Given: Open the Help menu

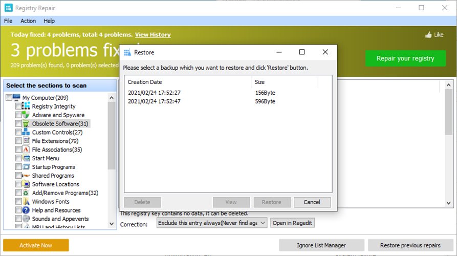Looking at the screenshot, I should pyautogui.click(x=49, y=21).
